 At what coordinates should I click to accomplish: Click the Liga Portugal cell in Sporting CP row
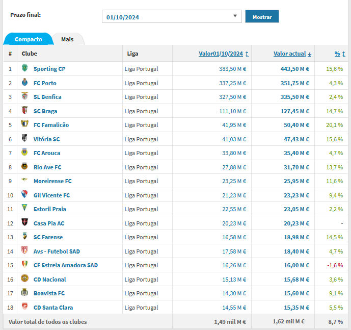pos(141,69)
